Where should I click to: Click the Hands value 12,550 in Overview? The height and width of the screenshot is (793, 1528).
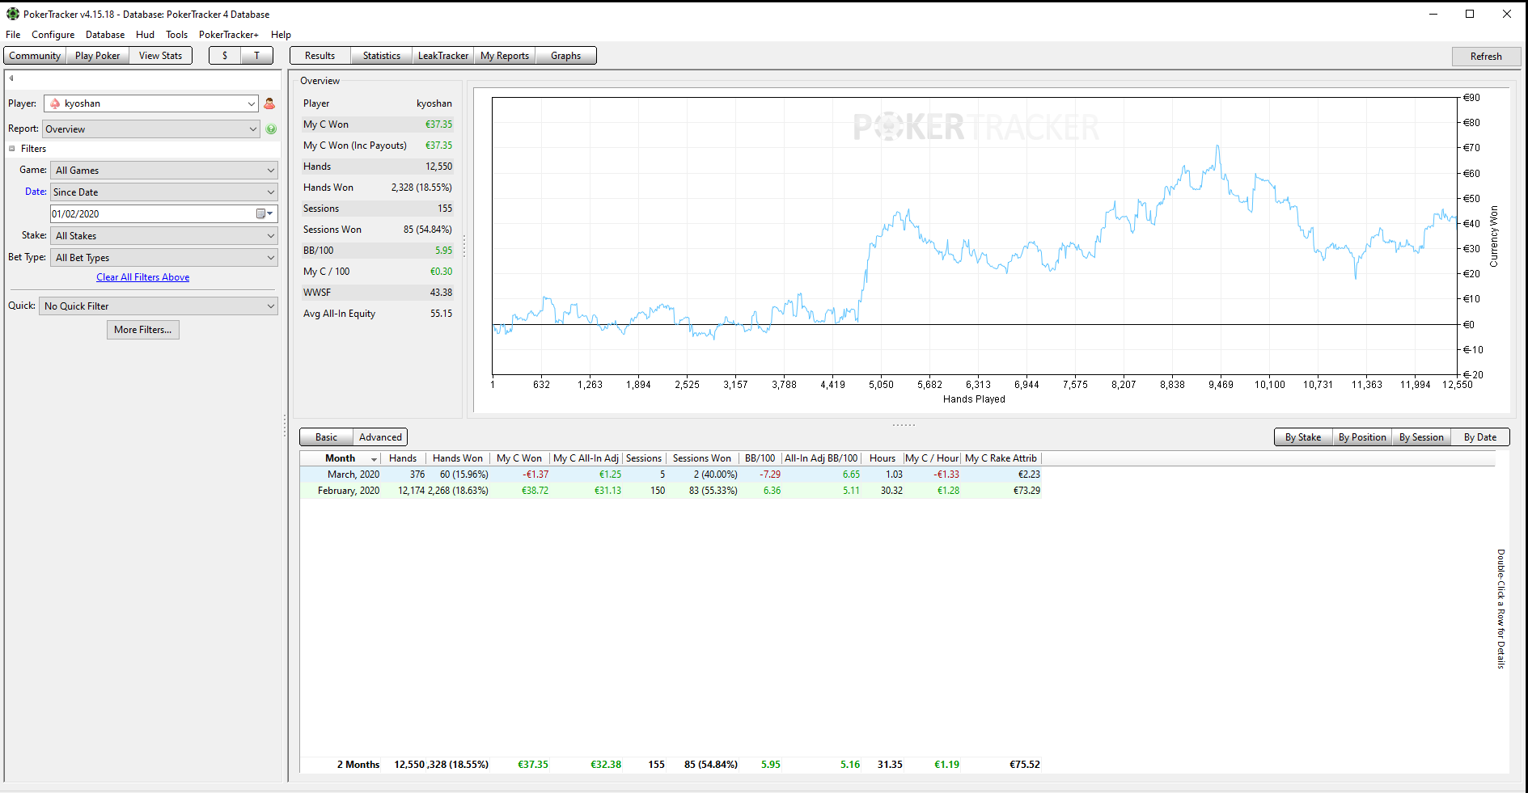point(439,167)
